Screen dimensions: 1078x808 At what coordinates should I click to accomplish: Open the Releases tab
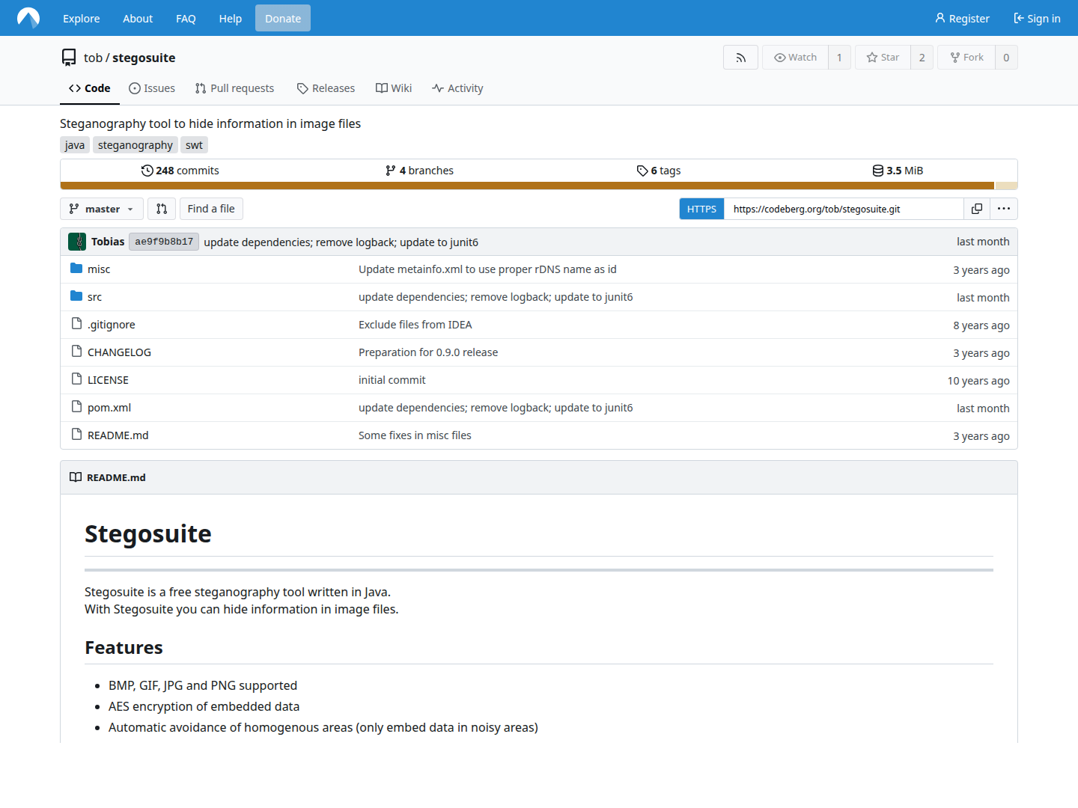326,88
